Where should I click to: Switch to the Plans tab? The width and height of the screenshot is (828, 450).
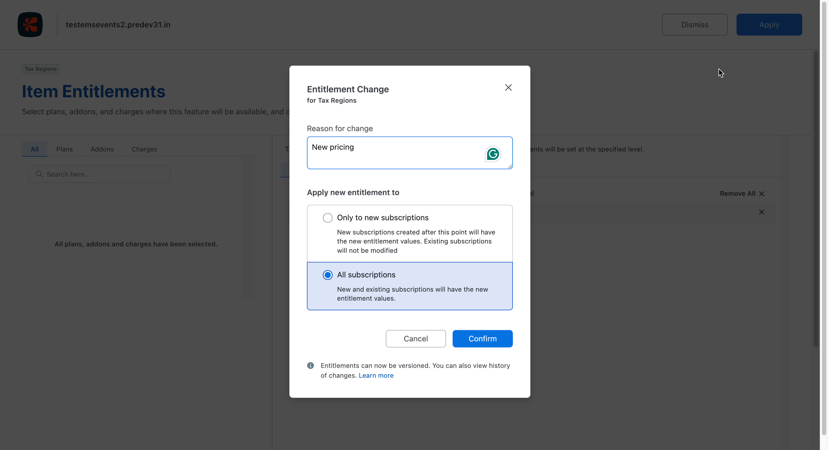64,149
